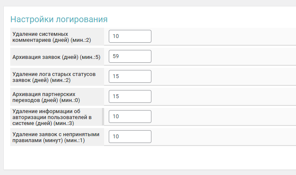Click empty white panel area below the settings

pos(149,158)
